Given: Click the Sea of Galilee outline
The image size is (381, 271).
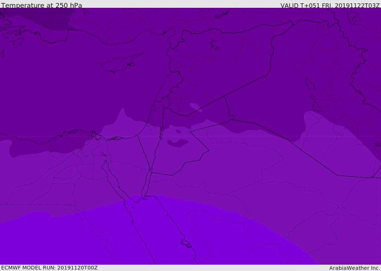Looking at the screenshot, I should 163,107.
